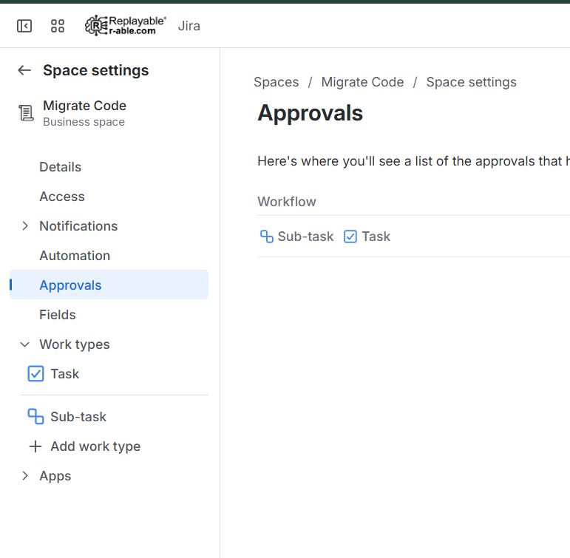Click the Work types label
570x558 pixels.
(75, 344)
